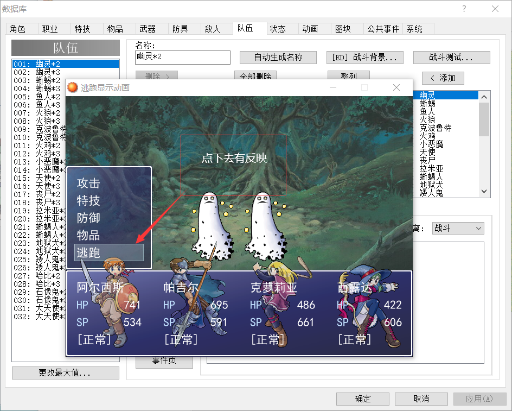This screenshot has height=411, width=512.
Task: Click the down arrow of the enemy list scrollbar
Action: tap(484, 192)
